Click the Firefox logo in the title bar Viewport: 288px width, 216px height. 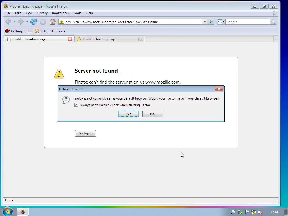[6, 6]
